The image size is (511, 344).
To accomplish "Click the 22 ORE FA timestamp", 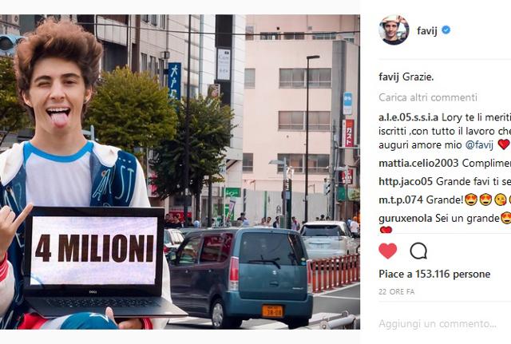I will click(x=397, y=292).
